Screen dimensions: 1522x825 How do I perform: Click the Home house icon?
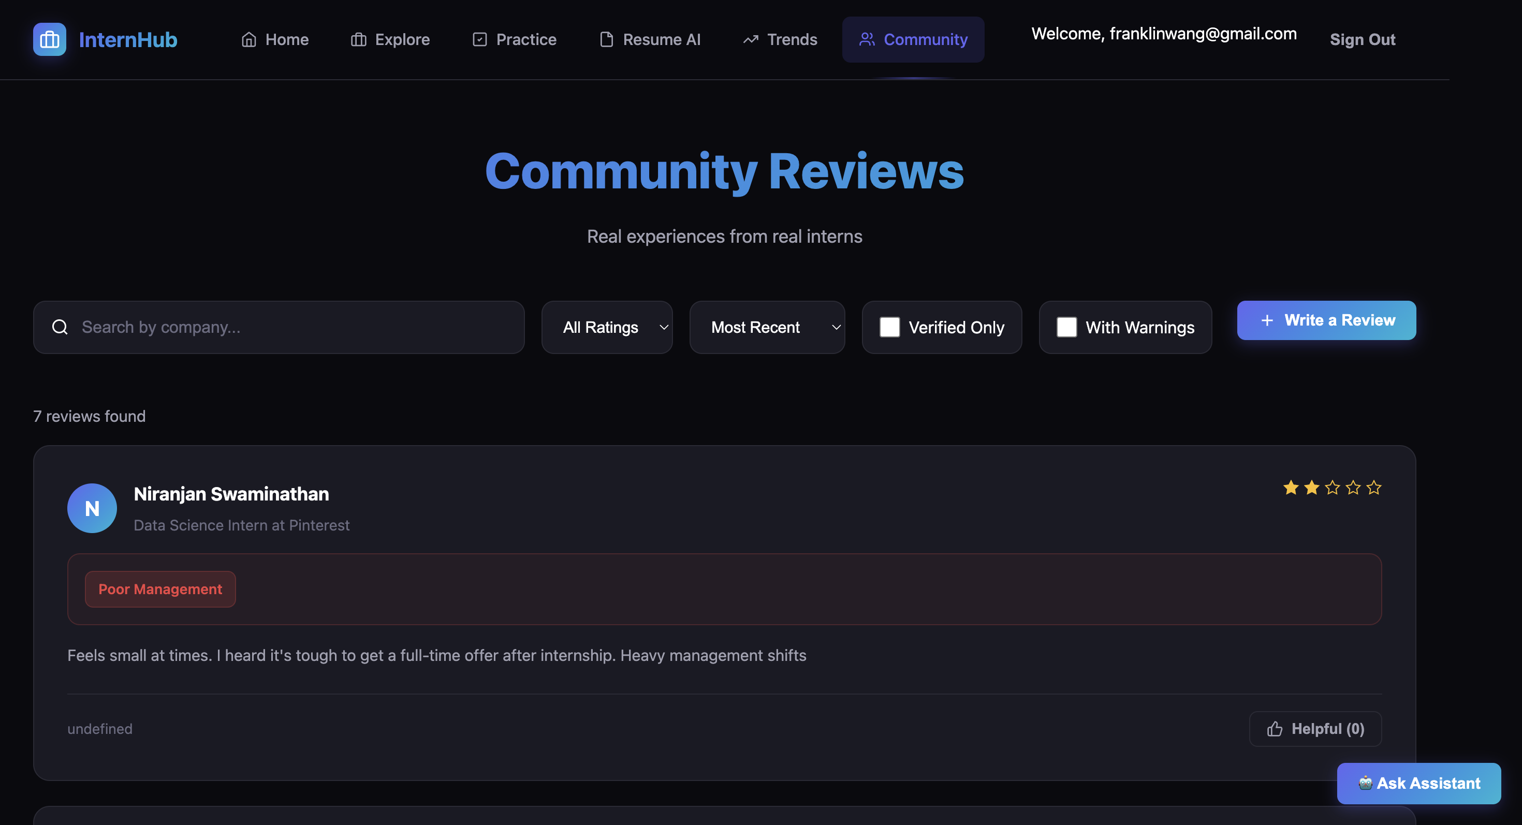pos(248,39)
